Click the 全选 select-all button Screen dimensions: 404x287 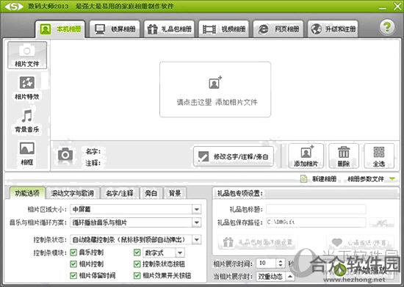pos(379,156)
